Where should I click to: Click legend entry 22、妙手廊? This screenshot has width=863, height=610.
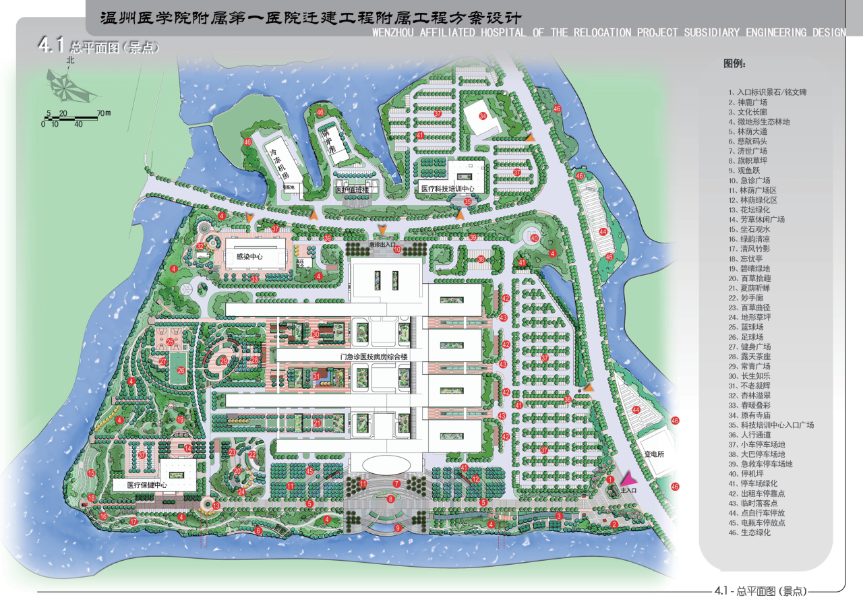(x=746, y=298)
